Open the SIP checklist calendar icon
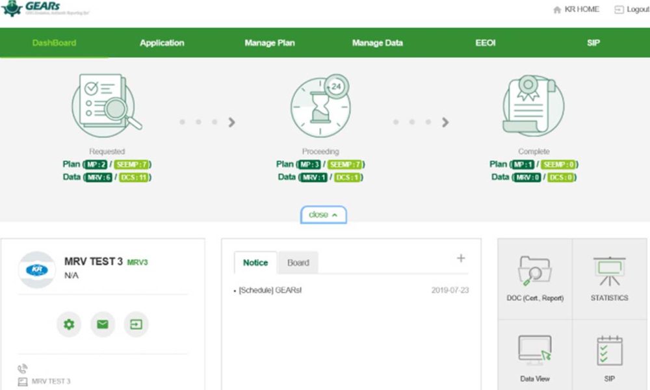Screen dimensions: 650x390 point(610,350)
